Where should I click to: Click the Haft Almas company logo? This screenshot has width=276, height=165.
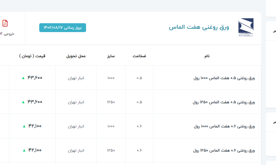pyautogui.click(x=246, y=27)
